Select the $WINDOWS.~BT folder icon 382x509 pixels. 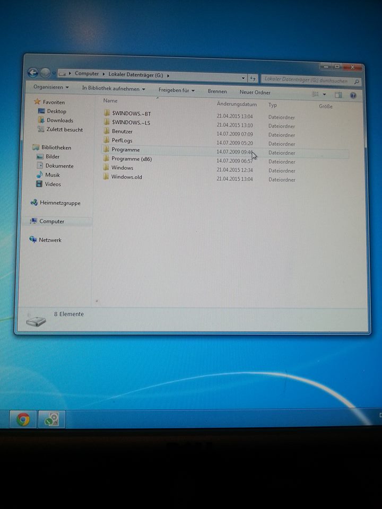(x=106, y=112)
